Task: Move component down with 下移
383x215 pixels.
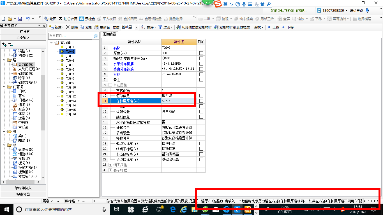Action: pyautogui.click(x=288, y=27)
